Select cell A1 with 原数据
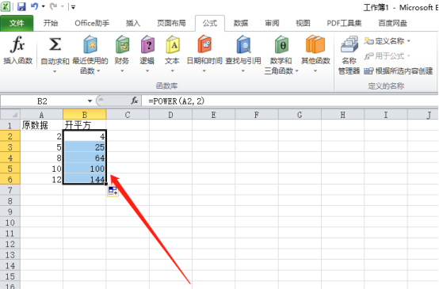 click(x=41, y=125)
